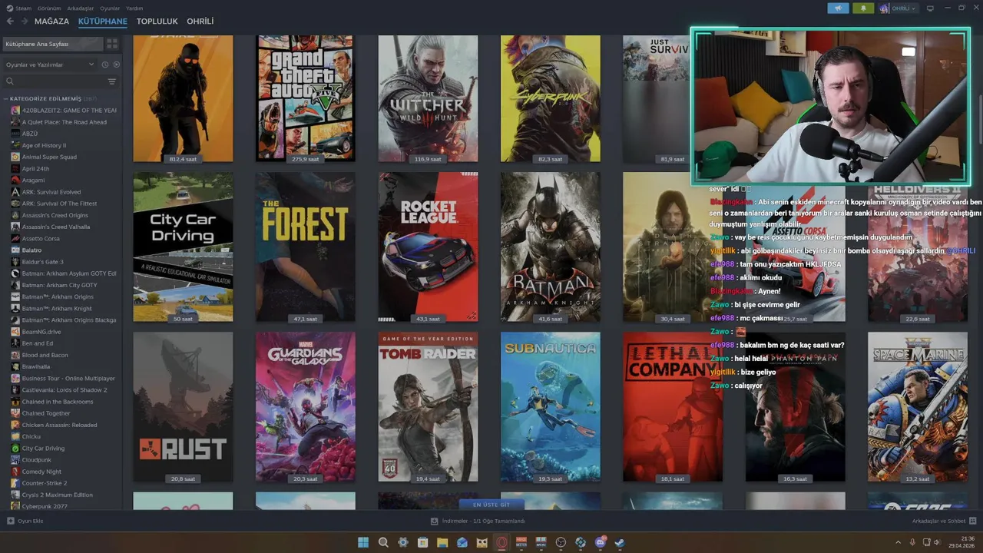Open Windows Start menu

click(363, 542)
